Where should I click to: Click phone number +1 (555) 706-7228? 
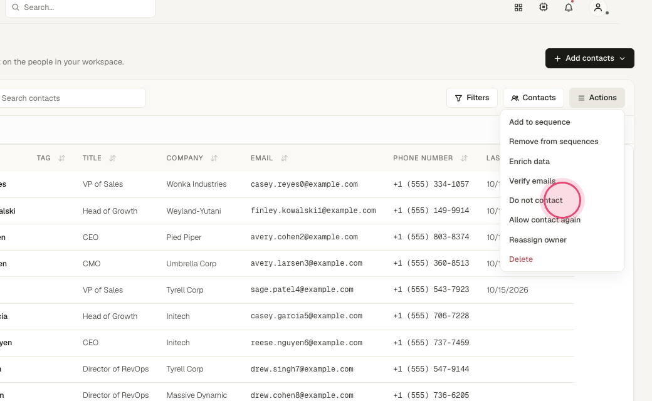coord(431,316)
